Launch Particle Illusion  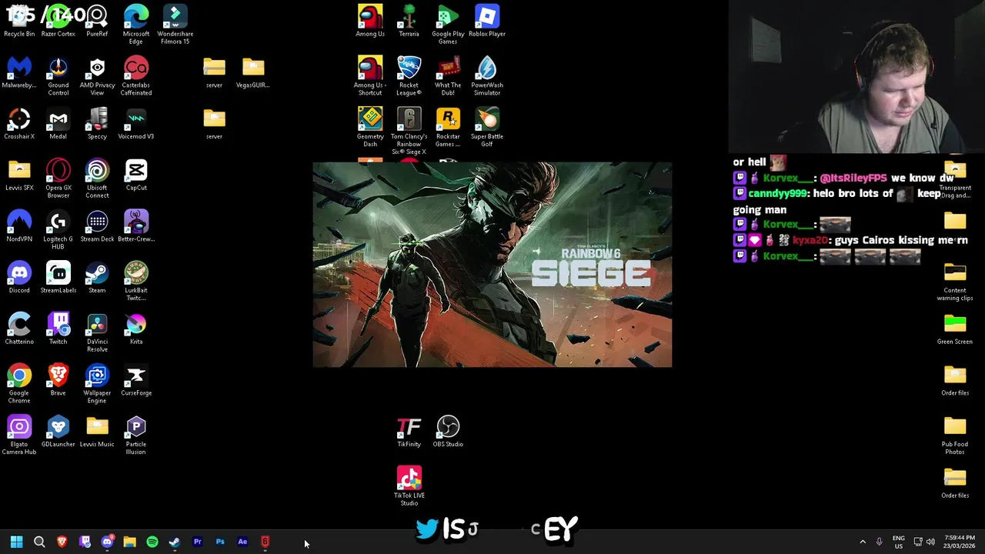click(136, 436)
